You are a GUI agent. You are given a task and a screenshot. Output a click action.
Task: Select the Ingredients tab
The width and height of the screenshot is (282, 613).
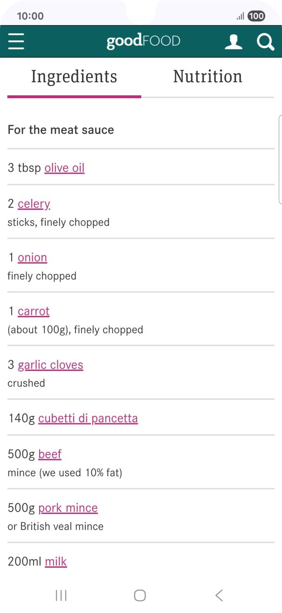[x=74, y=77]
